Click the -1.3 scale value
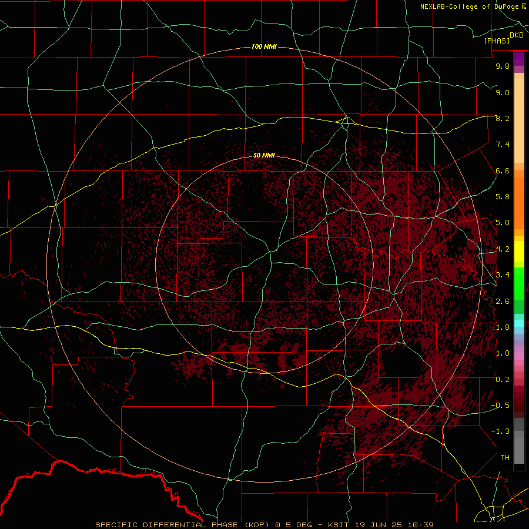 (500, 431)
